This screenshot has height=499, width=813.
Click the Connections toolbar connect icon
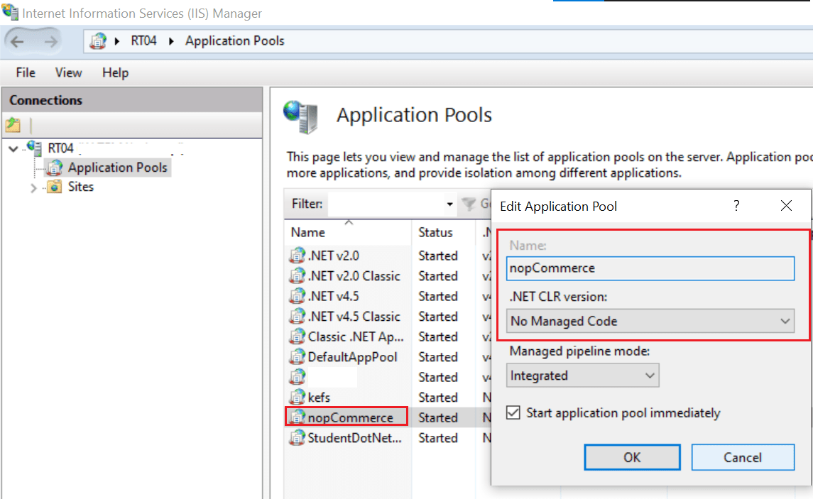coord(13,125)
